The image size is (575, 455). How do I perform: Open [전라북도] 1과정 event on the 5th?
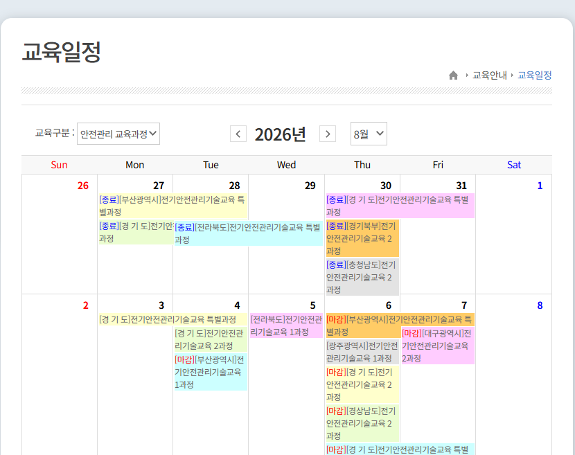286,325
